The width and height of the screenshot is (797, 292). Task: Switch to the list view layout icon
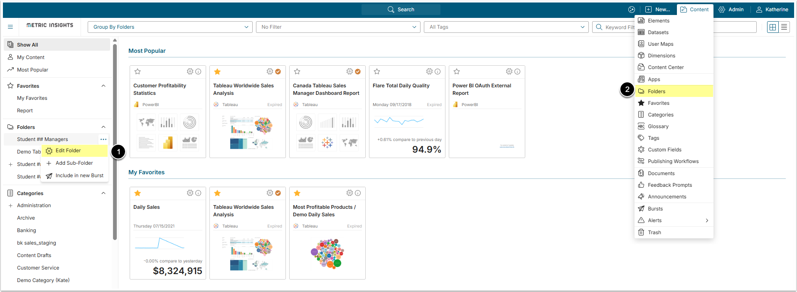pos(784,27)
